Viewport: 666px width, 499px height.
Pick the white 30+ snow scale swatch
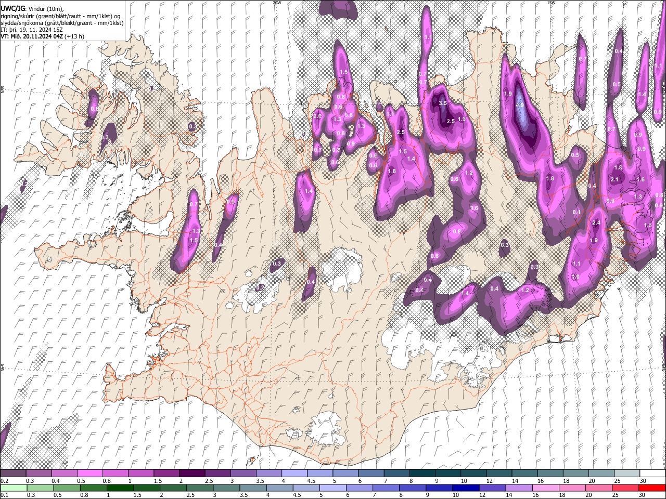click(x=652, y=474)
